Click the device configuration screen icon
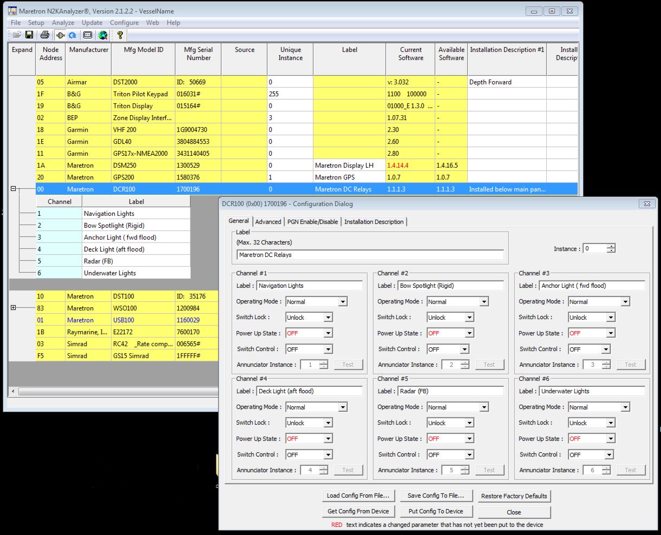661x535 pixels. (x=88, y=35)
